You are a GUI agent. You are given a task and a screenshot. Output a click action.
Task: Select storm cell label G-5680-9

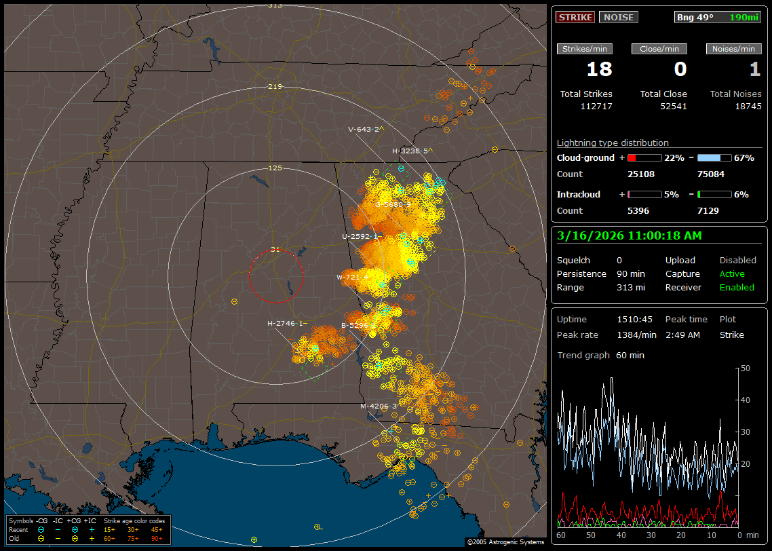tap(393, 204)
